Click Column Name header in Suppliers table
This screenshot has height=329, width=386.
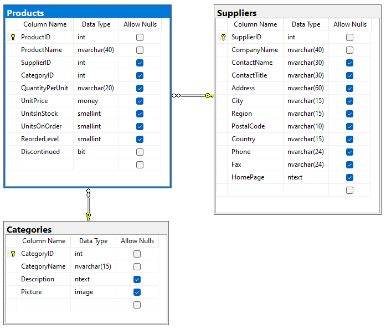255,24
